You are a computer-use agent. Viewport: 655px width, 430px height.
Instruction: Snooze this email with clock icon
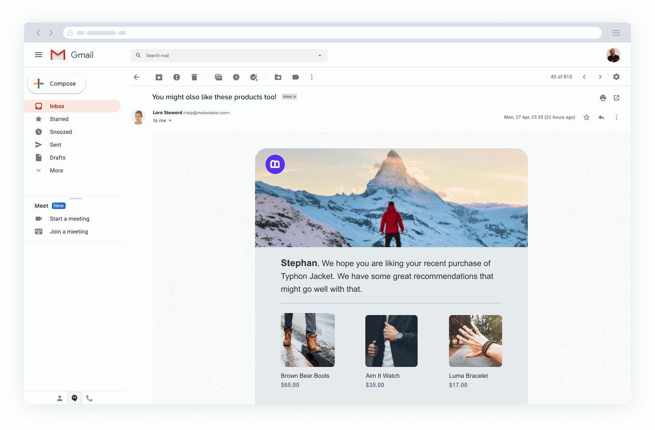[x=236, y=77]
